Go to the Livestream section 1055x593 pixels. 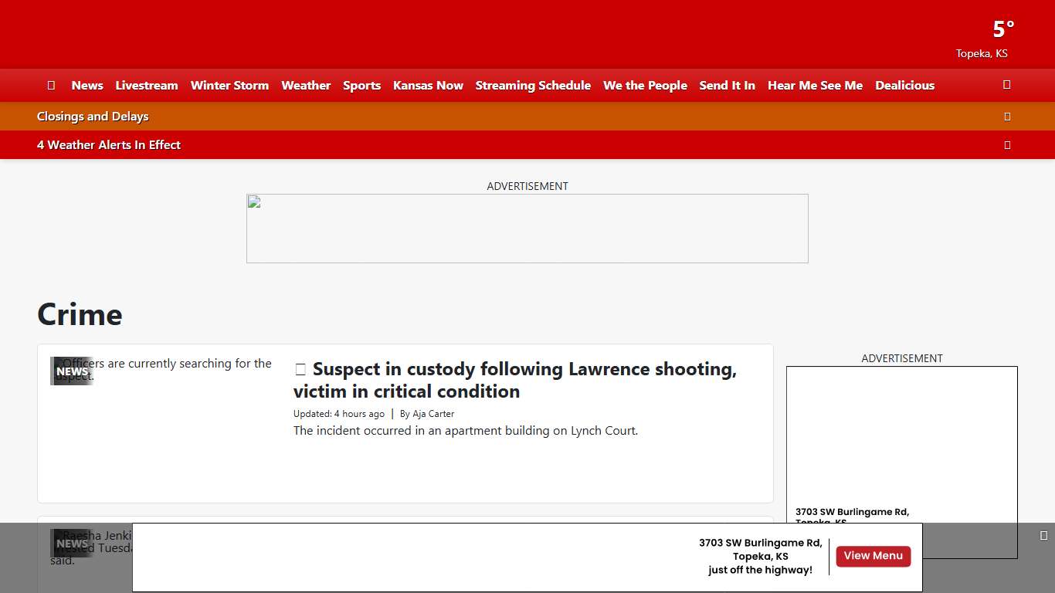point(147,86)
